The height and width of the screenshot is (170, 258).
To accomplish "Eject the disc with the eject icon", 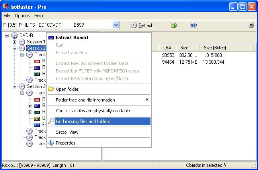I will click(251, 25).
